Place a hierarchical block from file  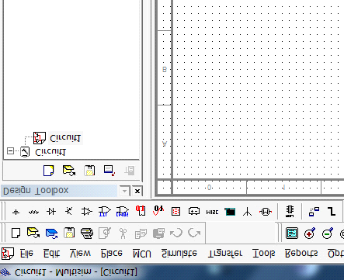pyautogui.click(x=314, y=212)
